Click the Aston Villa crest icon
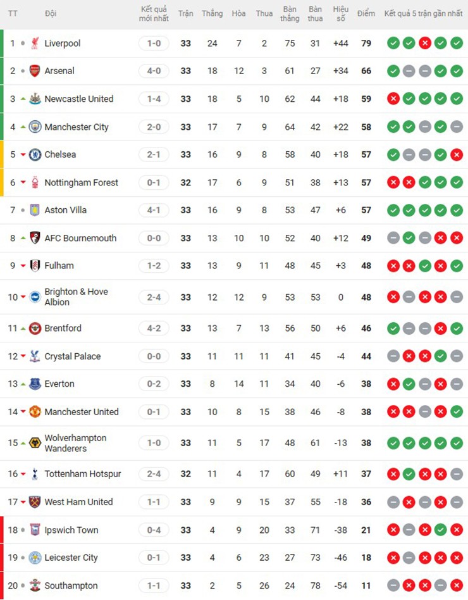468x600 pixels. pyautogui.click(x=35, y=210)
